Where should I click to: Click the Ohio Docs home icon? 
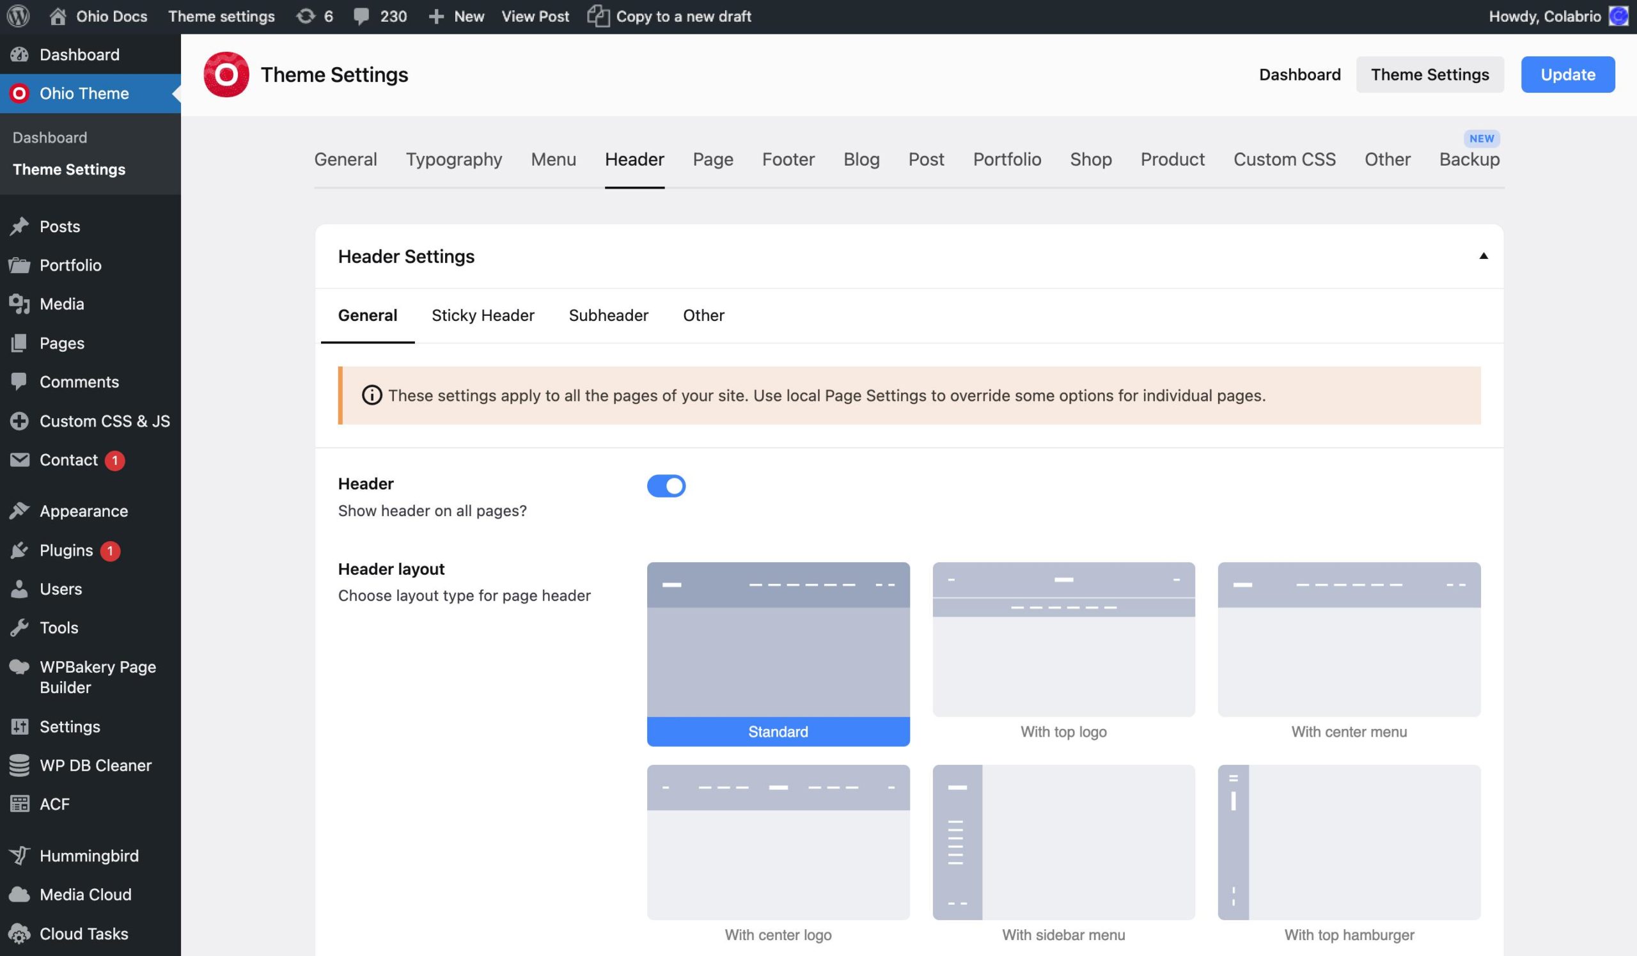click(x=58, y=16)
